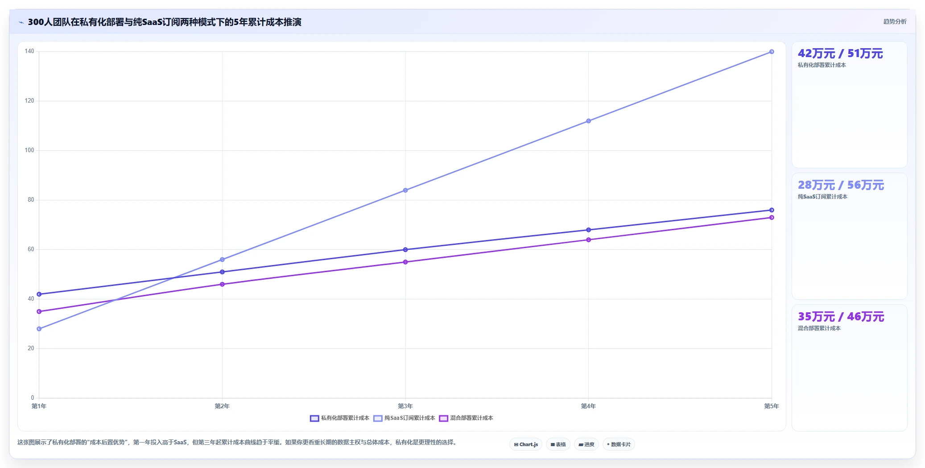925x468 pixels.
Task: Select the 私有化部署 data point at 第2年 (51)
Action: point(222,272)
